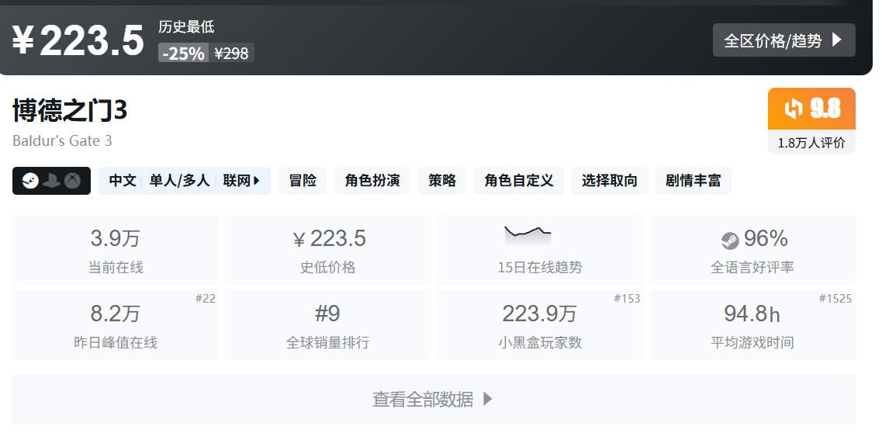Select the 冒险 genre tag
This screenshot has width=882, height=440.
coord(303,181)
